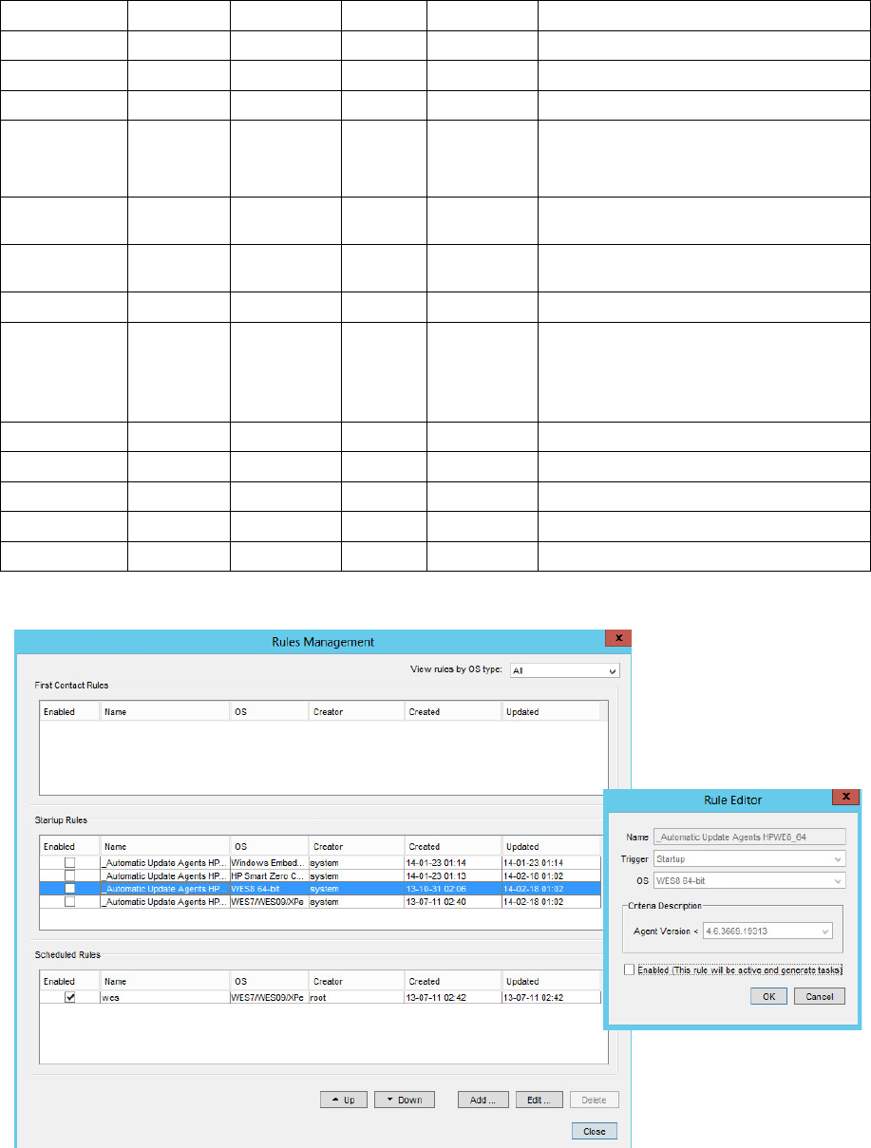Click Name column header in Scheduled Rules

coord(164,981)
